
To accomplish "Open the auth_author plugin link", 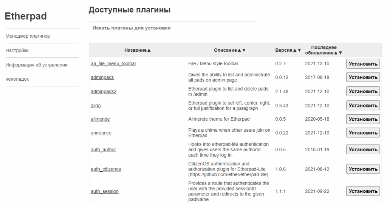I will click(x=103, y=149).
